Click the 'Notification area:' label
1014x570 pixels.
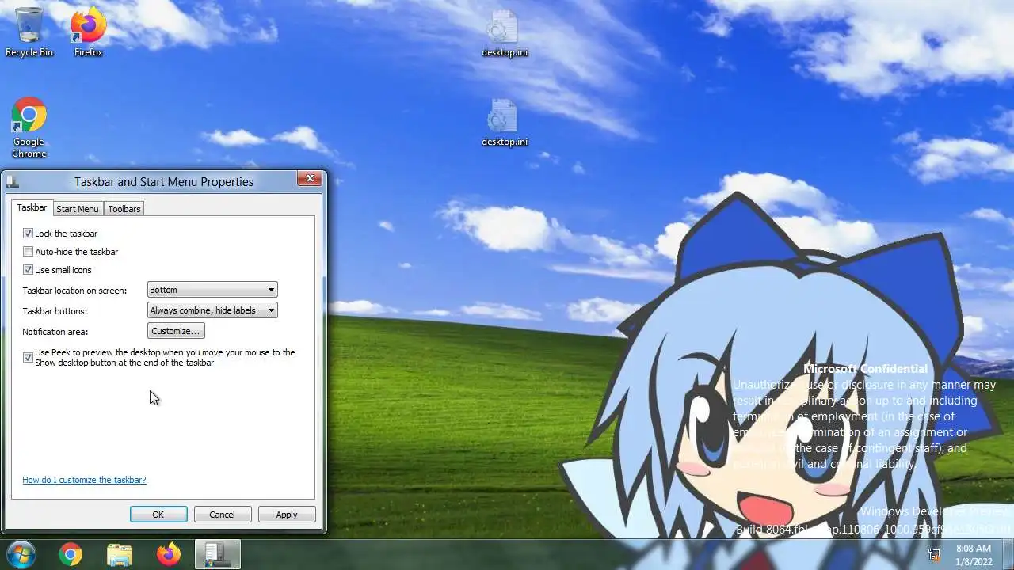(55, 332)
